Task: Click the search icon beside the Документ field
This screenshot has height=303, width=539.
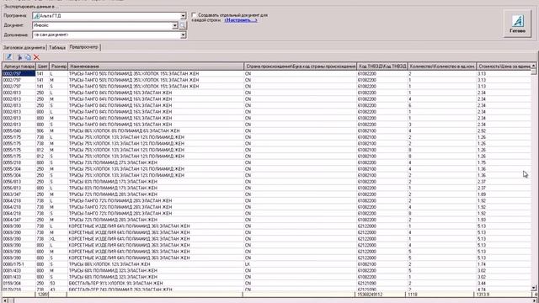Action: 183,25
